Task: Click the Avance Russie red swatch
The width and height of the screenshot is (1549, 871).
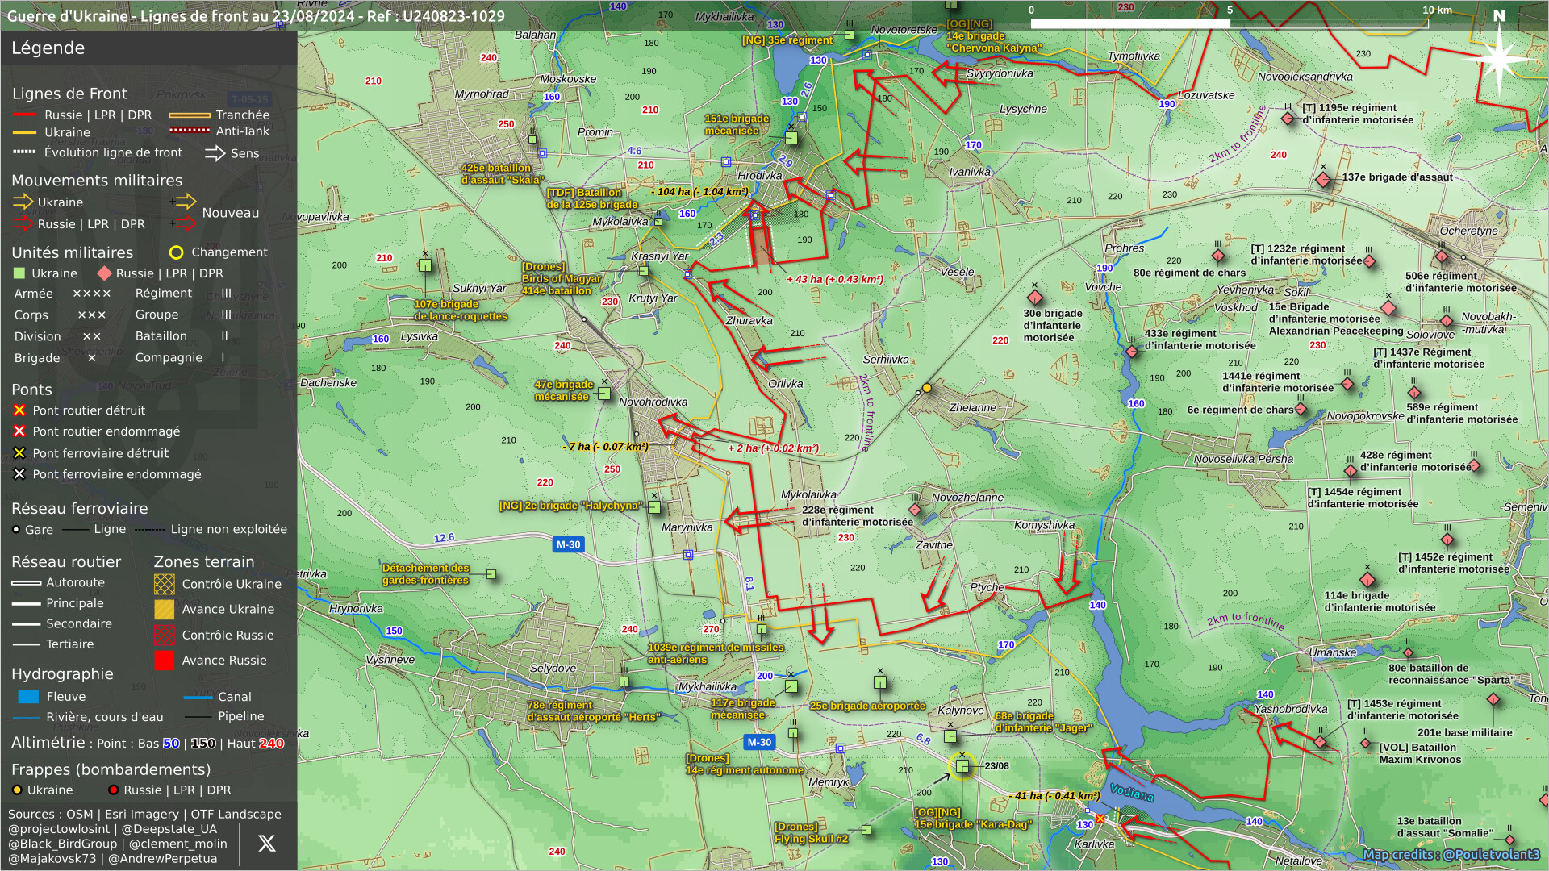Action: (165, 661)
